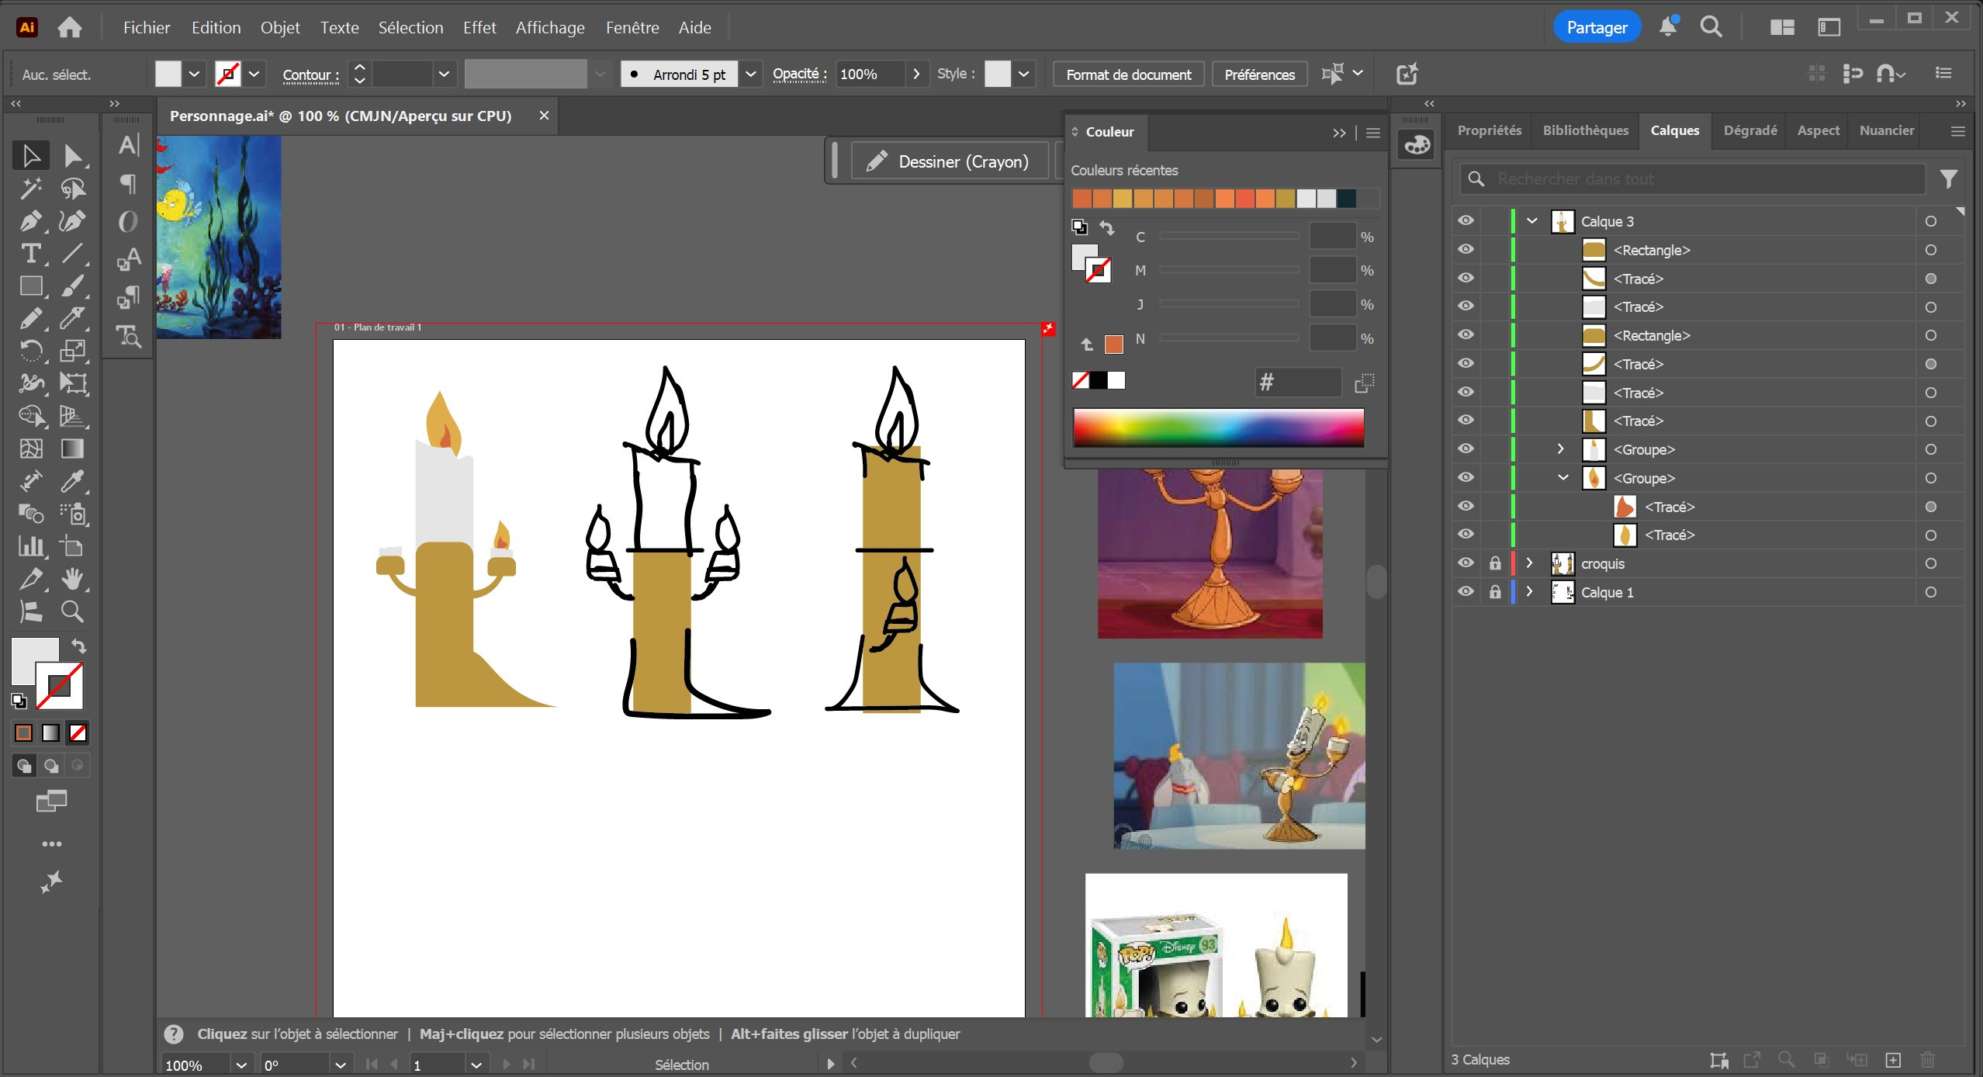Open the Arrondi 5 pt brush dropdown
Screen dimensions: 1983x1077
(750, 74)
